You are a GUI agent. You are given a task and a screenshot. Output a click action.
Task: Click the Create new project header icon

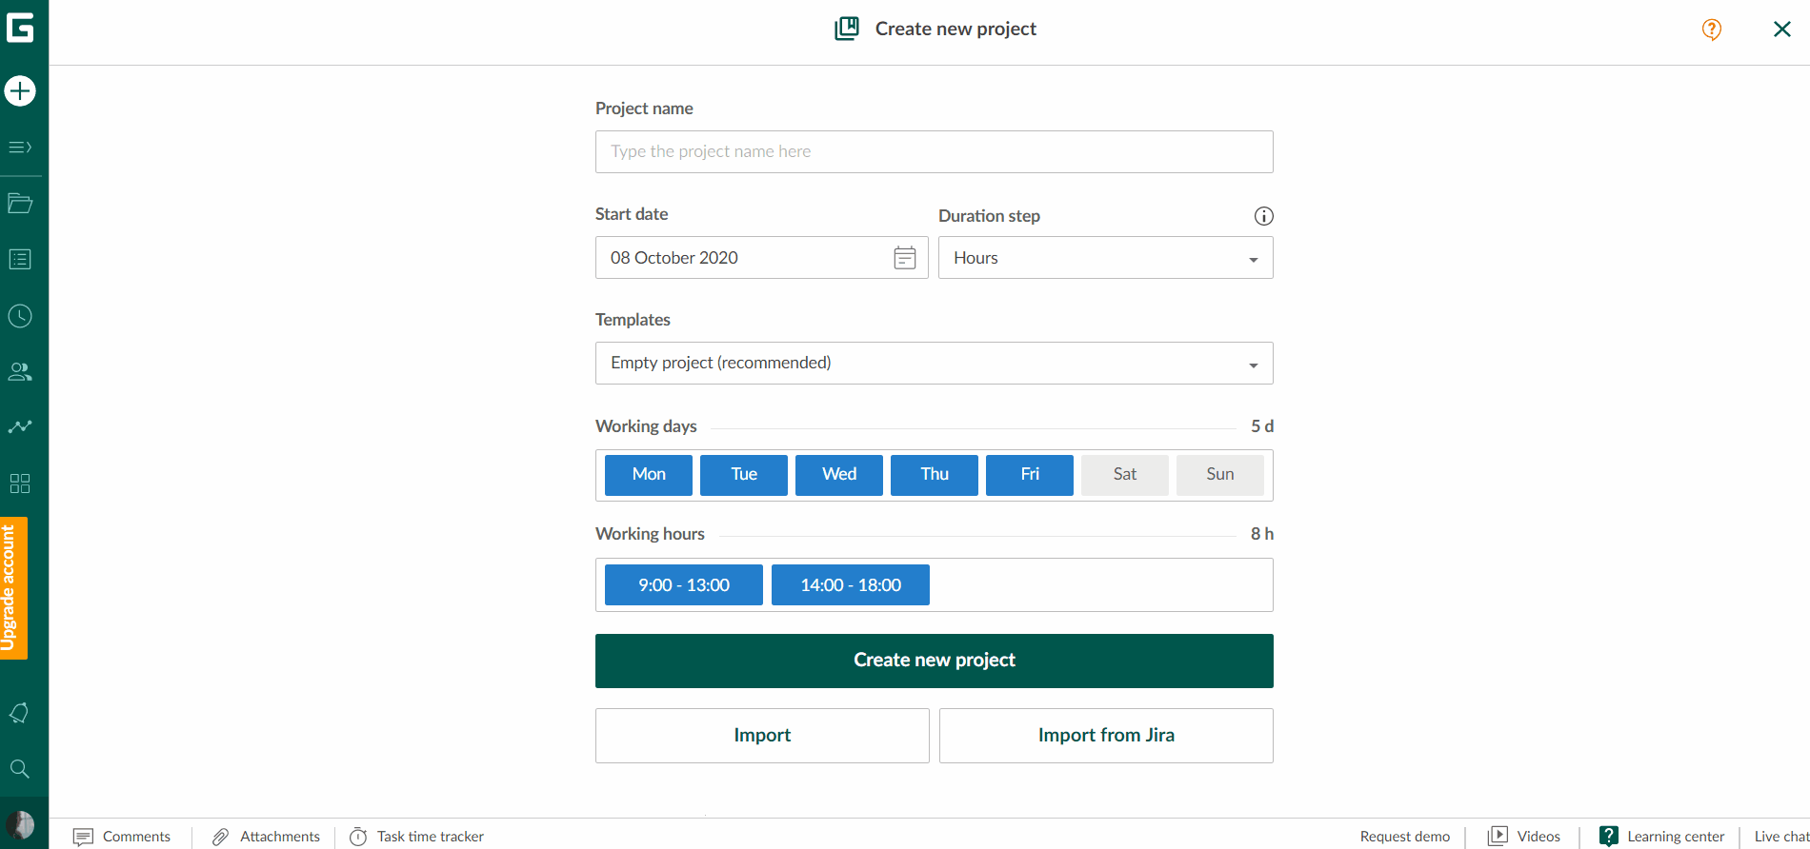[847, 29]
